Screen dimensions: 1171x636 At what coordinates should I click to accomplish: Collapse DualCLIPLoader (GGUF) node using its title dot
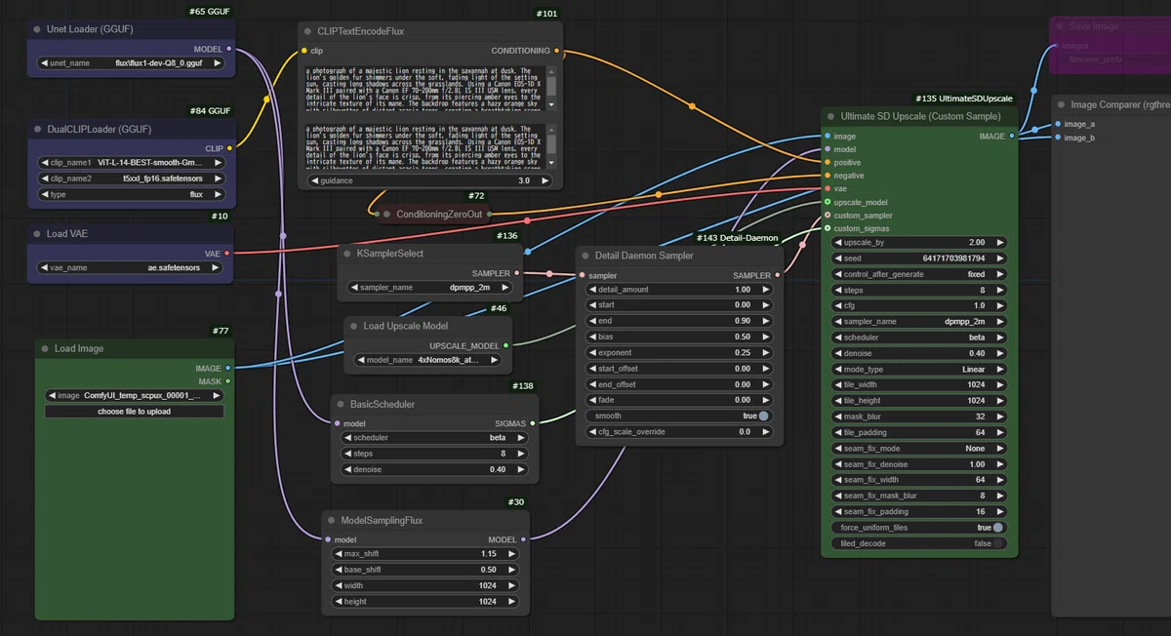point(36,129)
